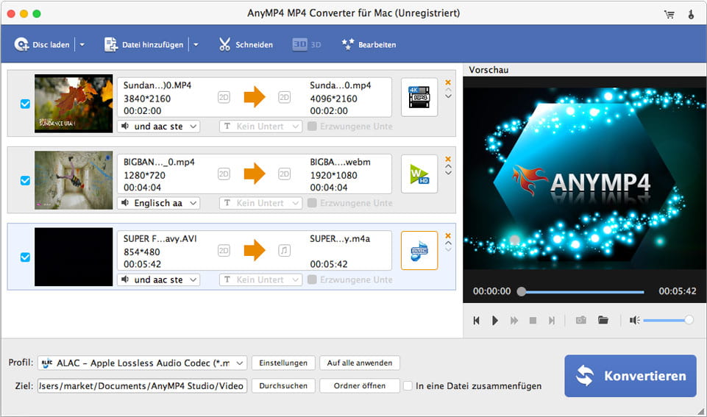707x417 pixels.
Task: Open the WebM HD output profile icon
Action: coord(419,174)
